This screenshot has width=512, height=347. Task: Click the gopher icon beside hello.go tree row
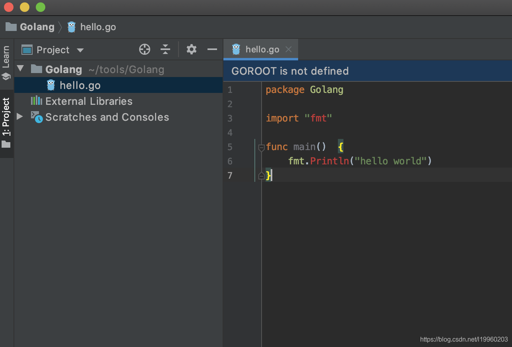coord(51,85)
